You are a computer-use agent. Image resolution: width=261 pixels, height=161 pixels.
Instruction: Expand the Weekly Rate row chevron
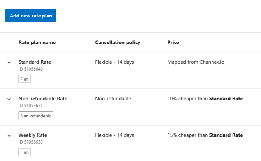9,135
